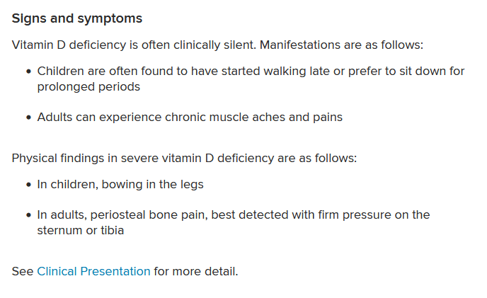Viewport: 487px width, 298px height.
Task: Click the 'In adults, periosteal bone pain' bullet text
Action: coord(234,222)
